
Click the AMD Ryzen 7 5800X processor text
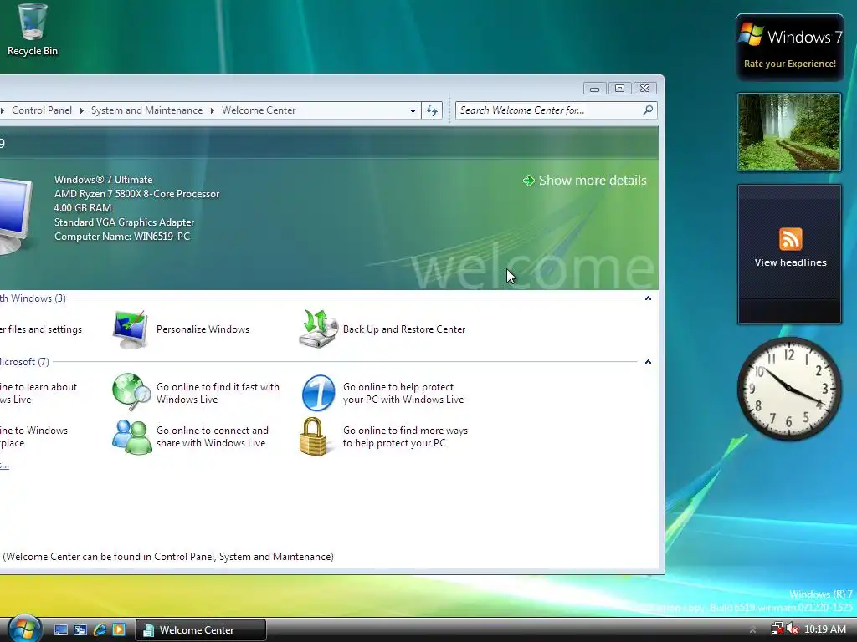[136, 194]
